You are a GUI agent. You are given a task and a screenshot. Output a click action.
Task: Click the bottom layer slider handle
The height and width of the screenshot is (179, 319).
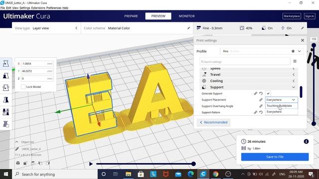click(314, 123)
